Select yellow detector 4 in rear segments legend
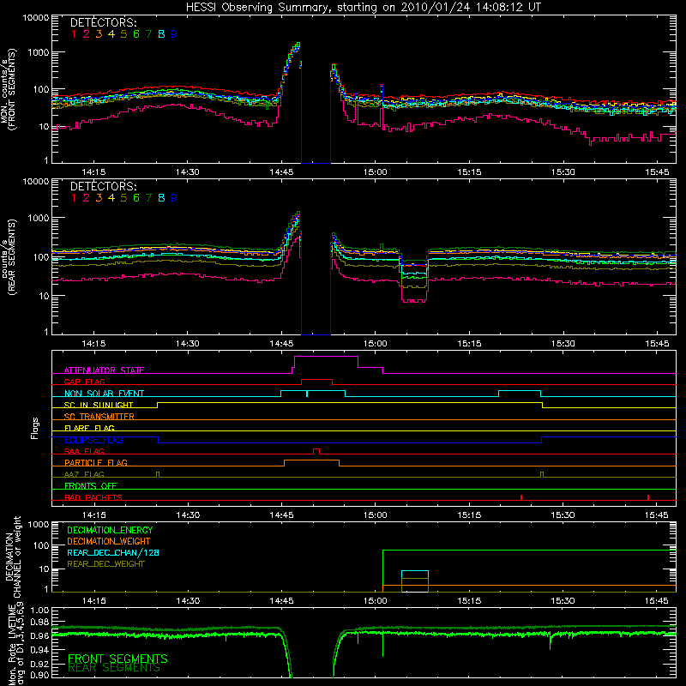Screen dimensions: 686x686 (111, 198)
